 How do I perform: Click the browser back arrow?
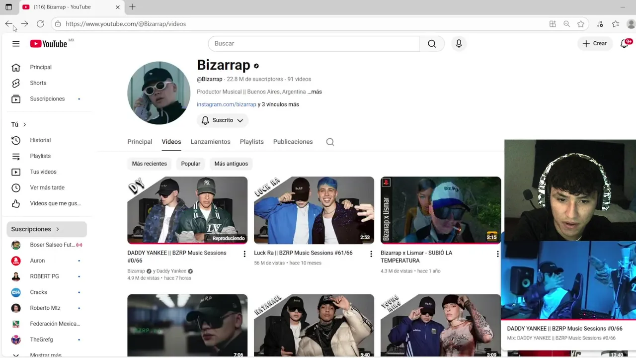click(9, 24)
